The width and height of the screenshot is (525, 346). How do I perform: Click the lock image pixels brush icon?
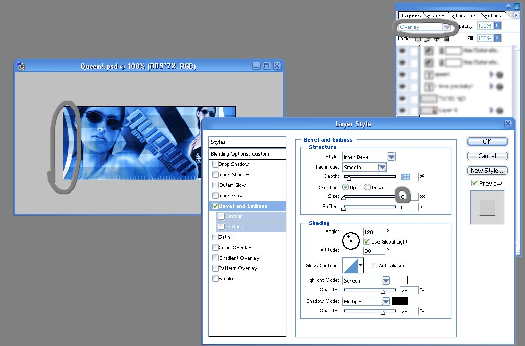click(427, 39)
